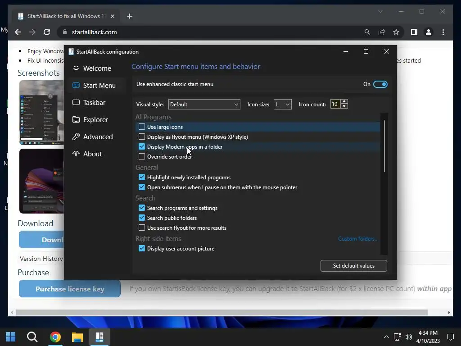Open the notification center icon
Image resolution: width=461 pixels, height=346 pixels.
pos(450,337)
